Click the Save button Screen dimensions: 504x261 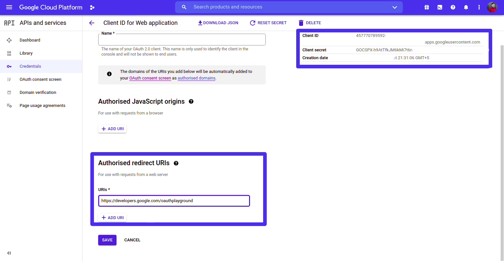tap(107, 240)
